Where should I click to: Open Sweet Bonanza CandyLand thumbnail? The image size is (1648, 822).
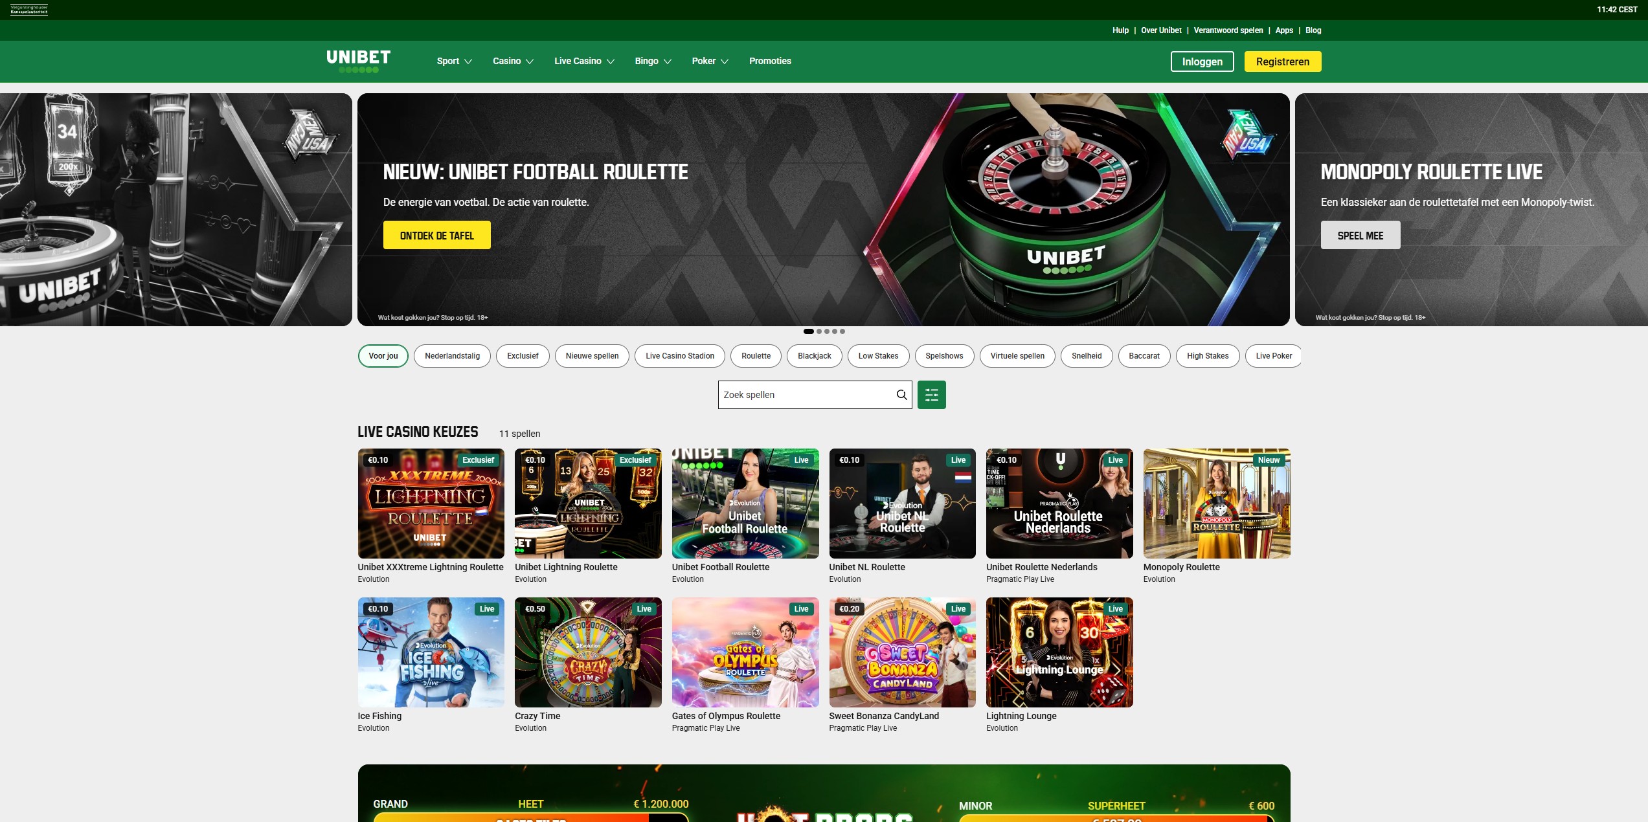click(x=902, y=652)
